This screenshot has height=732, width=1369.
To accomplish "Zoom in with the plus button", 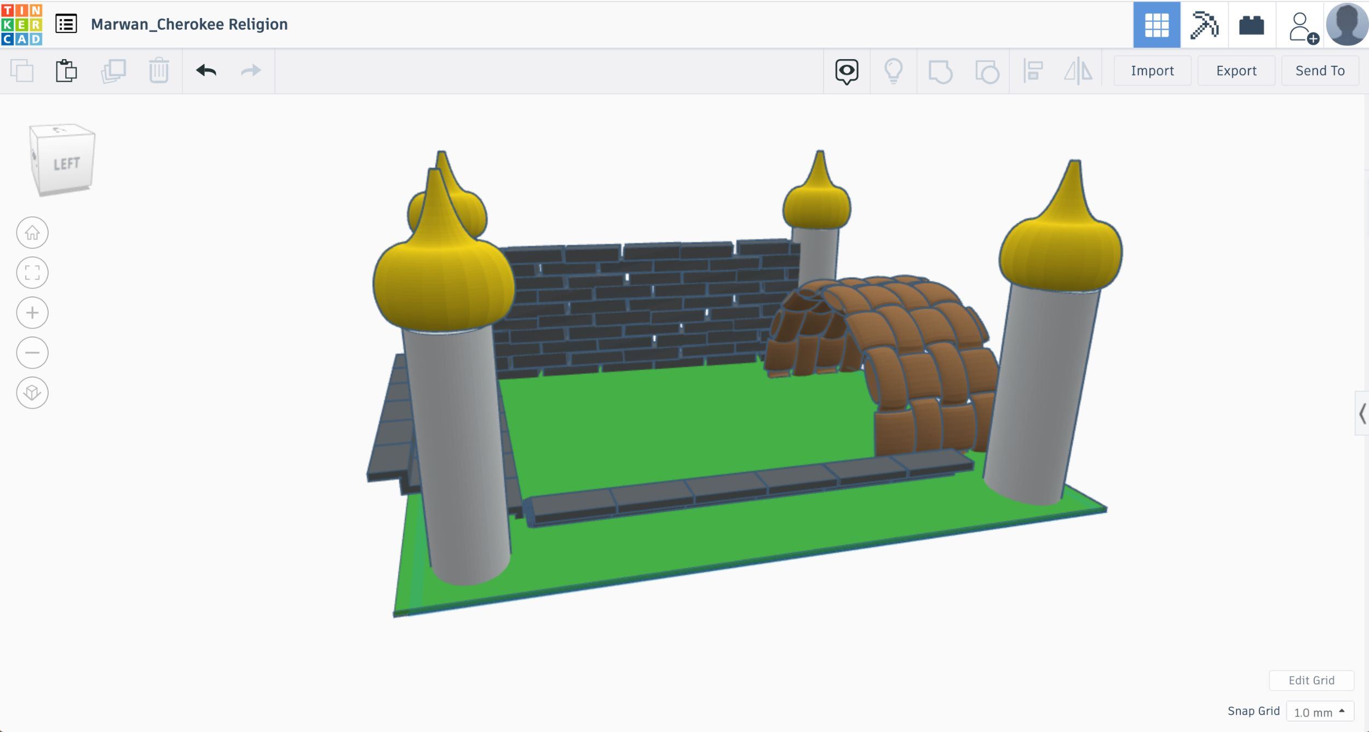I will pyautogui.click(x=32, y=313).
